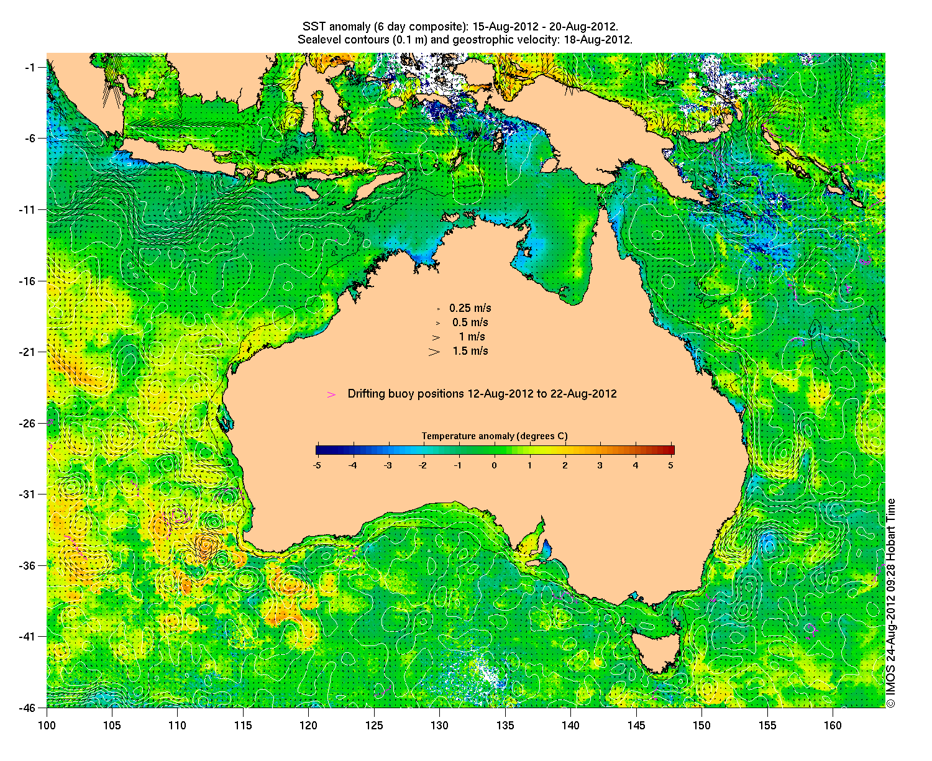The height and width of the screenshot is (761, 932).
Task: Click the colorbar tick label '3'
Action: pos(600,465)
